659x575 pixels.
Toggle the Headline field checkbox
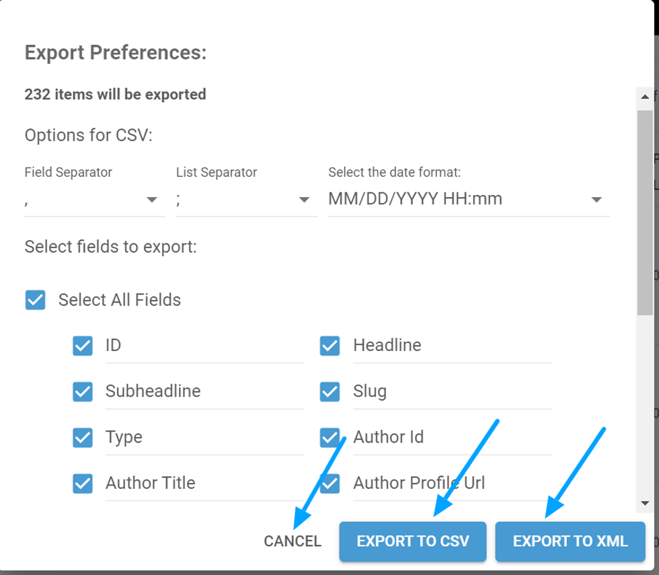pos(329,346)
